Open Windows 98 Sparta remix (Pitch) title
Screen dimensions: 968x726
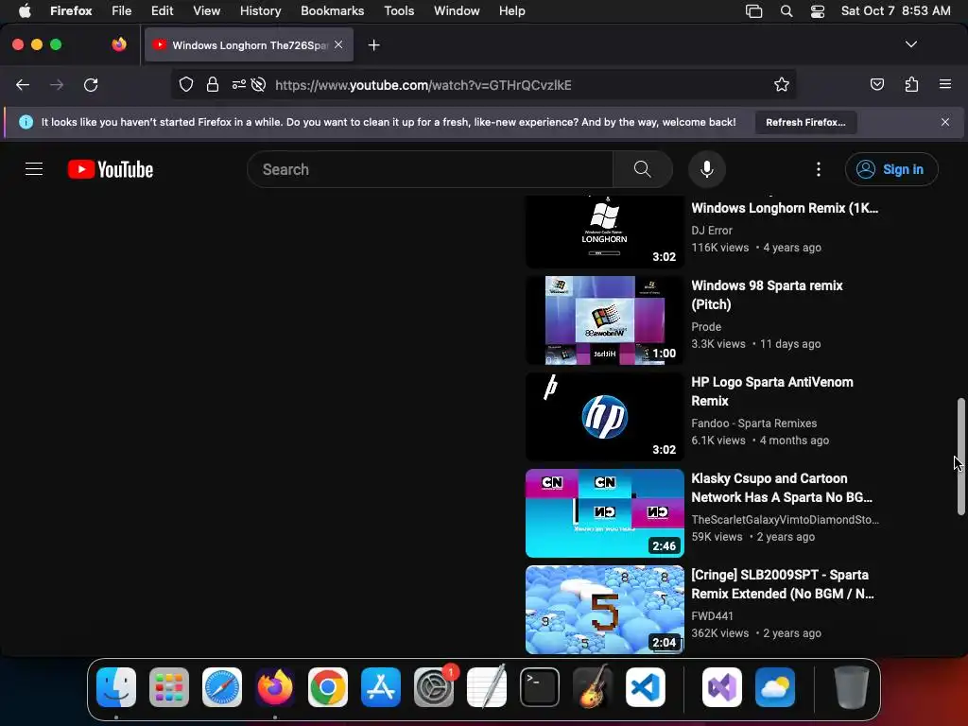click(x=767, y=295)
